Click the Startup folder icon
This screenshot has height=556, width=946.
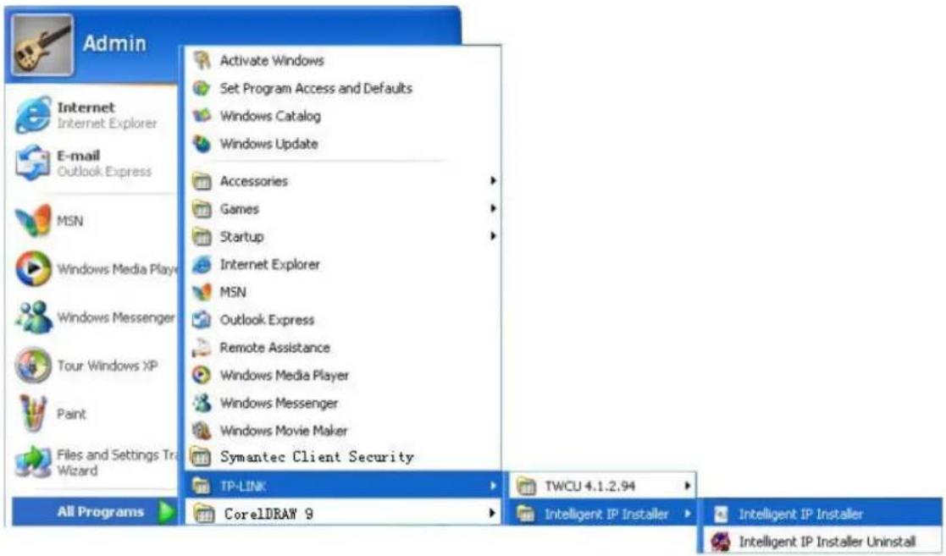(x=202, y=236)
